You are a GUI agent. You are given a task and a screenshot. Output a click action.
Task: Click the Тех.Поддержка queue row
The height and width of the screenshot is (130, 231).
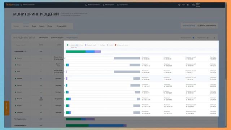click(114, 119)
